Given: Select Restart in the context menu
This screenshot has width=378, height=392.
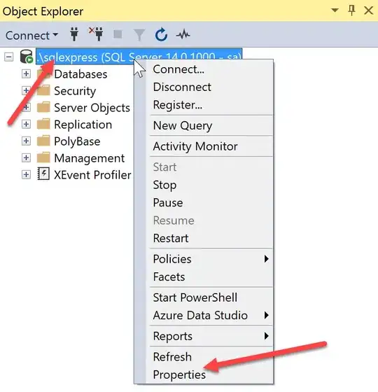Looking at the screenshot, I should point(171,238).
